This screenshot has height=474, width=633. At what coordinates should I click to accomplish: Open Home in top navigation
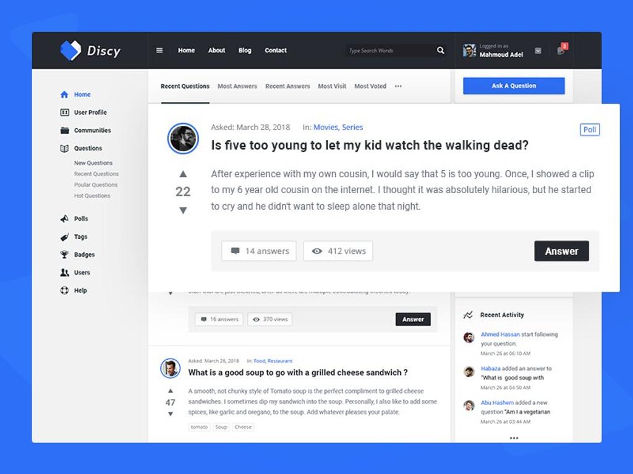tap(187, 51)
